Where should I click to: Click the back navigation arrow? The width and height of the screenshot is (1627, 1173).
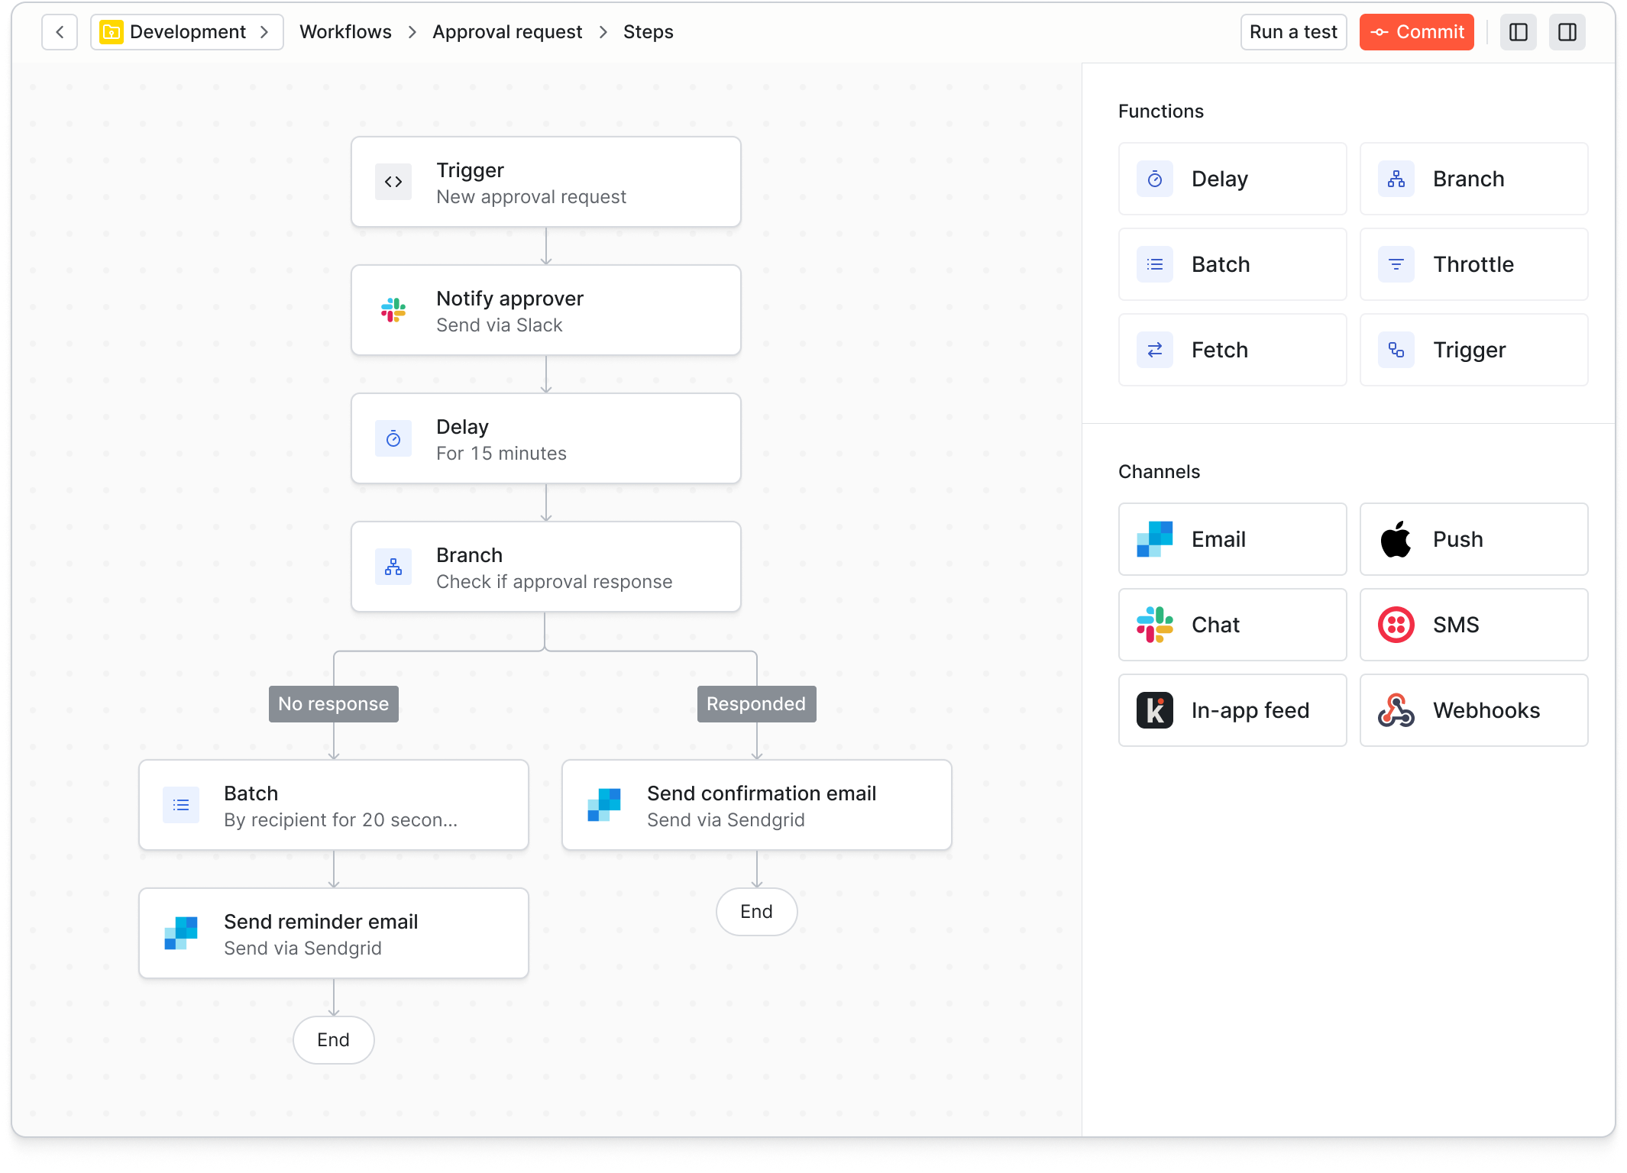tap(60, 32)
